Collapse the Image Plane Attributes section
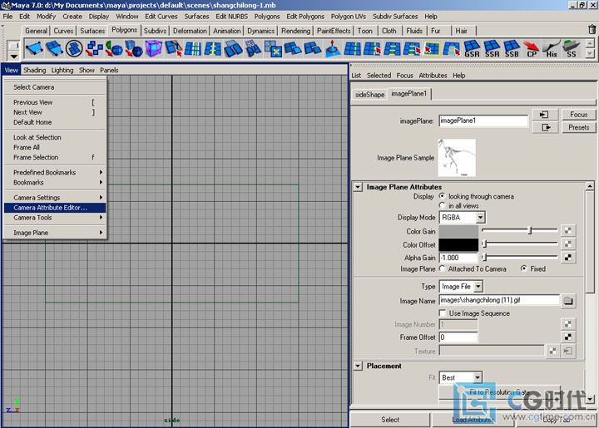Image resolution: width=599 pixels, height=428 pixels. pyautogui.click(x=358, y=187)
